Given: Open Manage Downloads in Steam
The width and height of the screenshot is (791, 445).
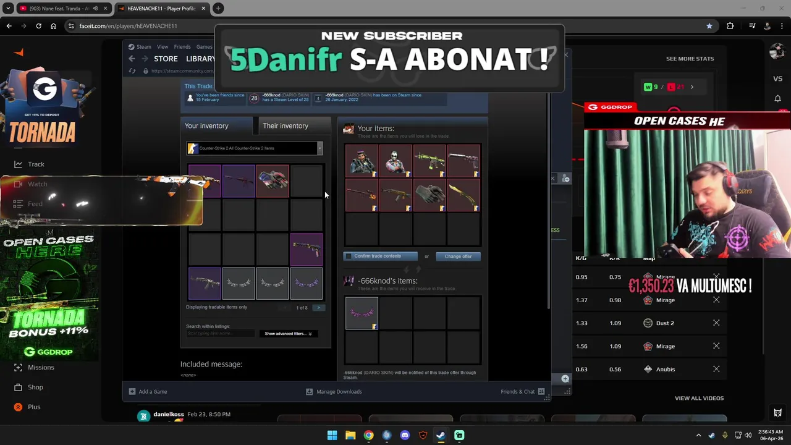Looking at the screenshot, I should (334, 392).
